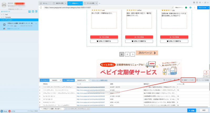The image size is (210, 113).
Task: Click the フィールドを追加 plus icon
Action: coord(197,80)
